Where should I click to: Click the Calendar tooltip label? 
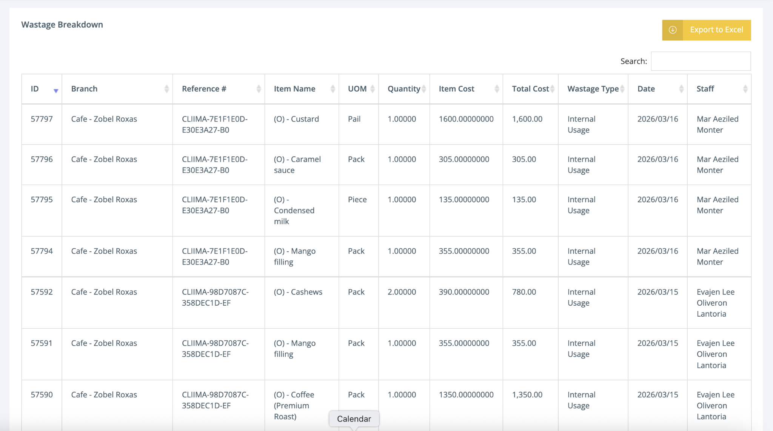click(x=354, y=419)
